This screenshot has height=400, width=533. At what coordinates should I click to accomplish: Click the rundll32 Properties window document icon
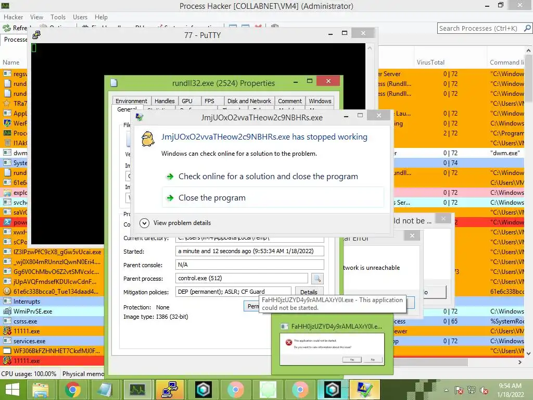pyautogui.click(x=114, y=83)
